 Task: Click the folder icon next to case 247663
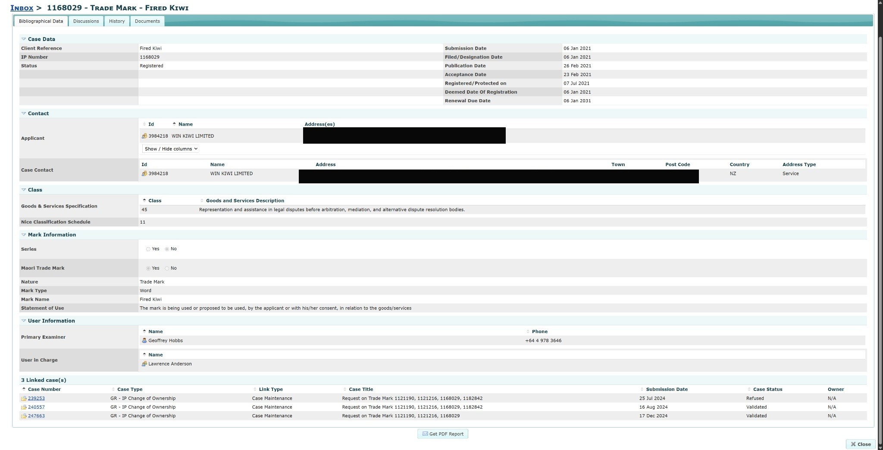point(24,415)
